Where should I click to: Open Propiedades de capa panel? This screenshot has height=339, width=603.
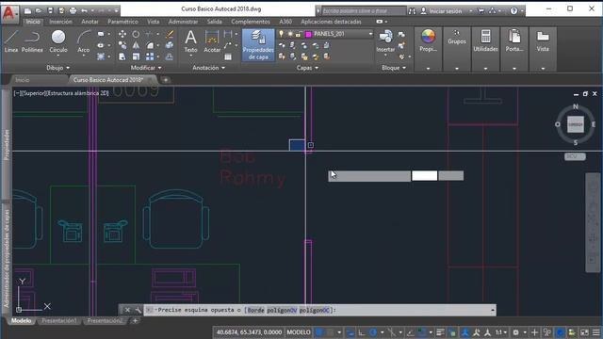point(258,45)
